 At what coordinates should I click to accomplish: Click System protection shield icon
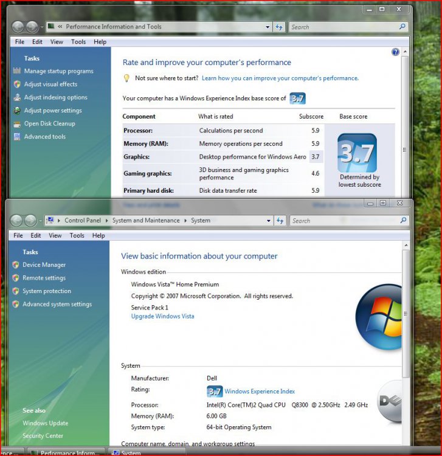pos(16,291)
